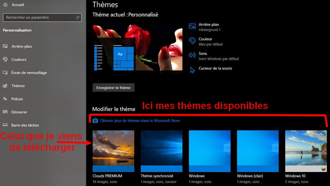Click the '19 images, sons' caption

coord(105,182)
